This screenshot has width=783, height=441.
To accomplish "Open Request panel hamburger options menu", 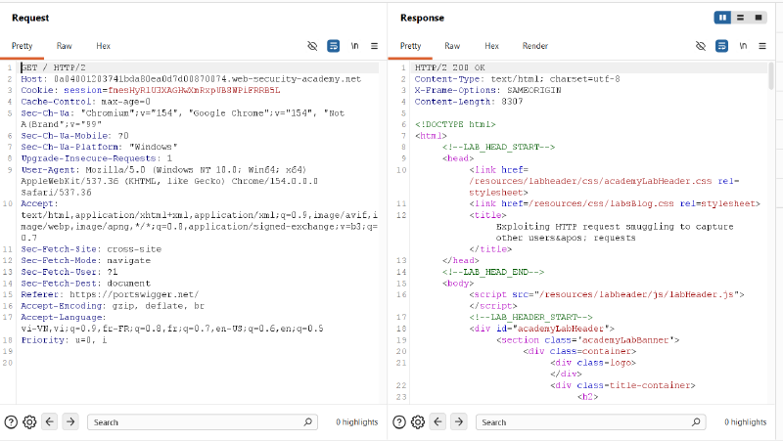I will pos(374,46).
